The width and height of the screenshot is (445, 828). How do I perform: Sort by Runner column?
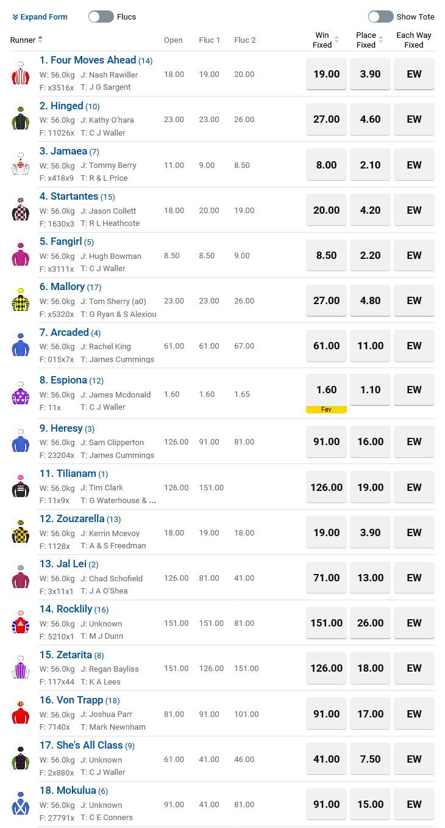pyautogui.click(x=27, y=40)
